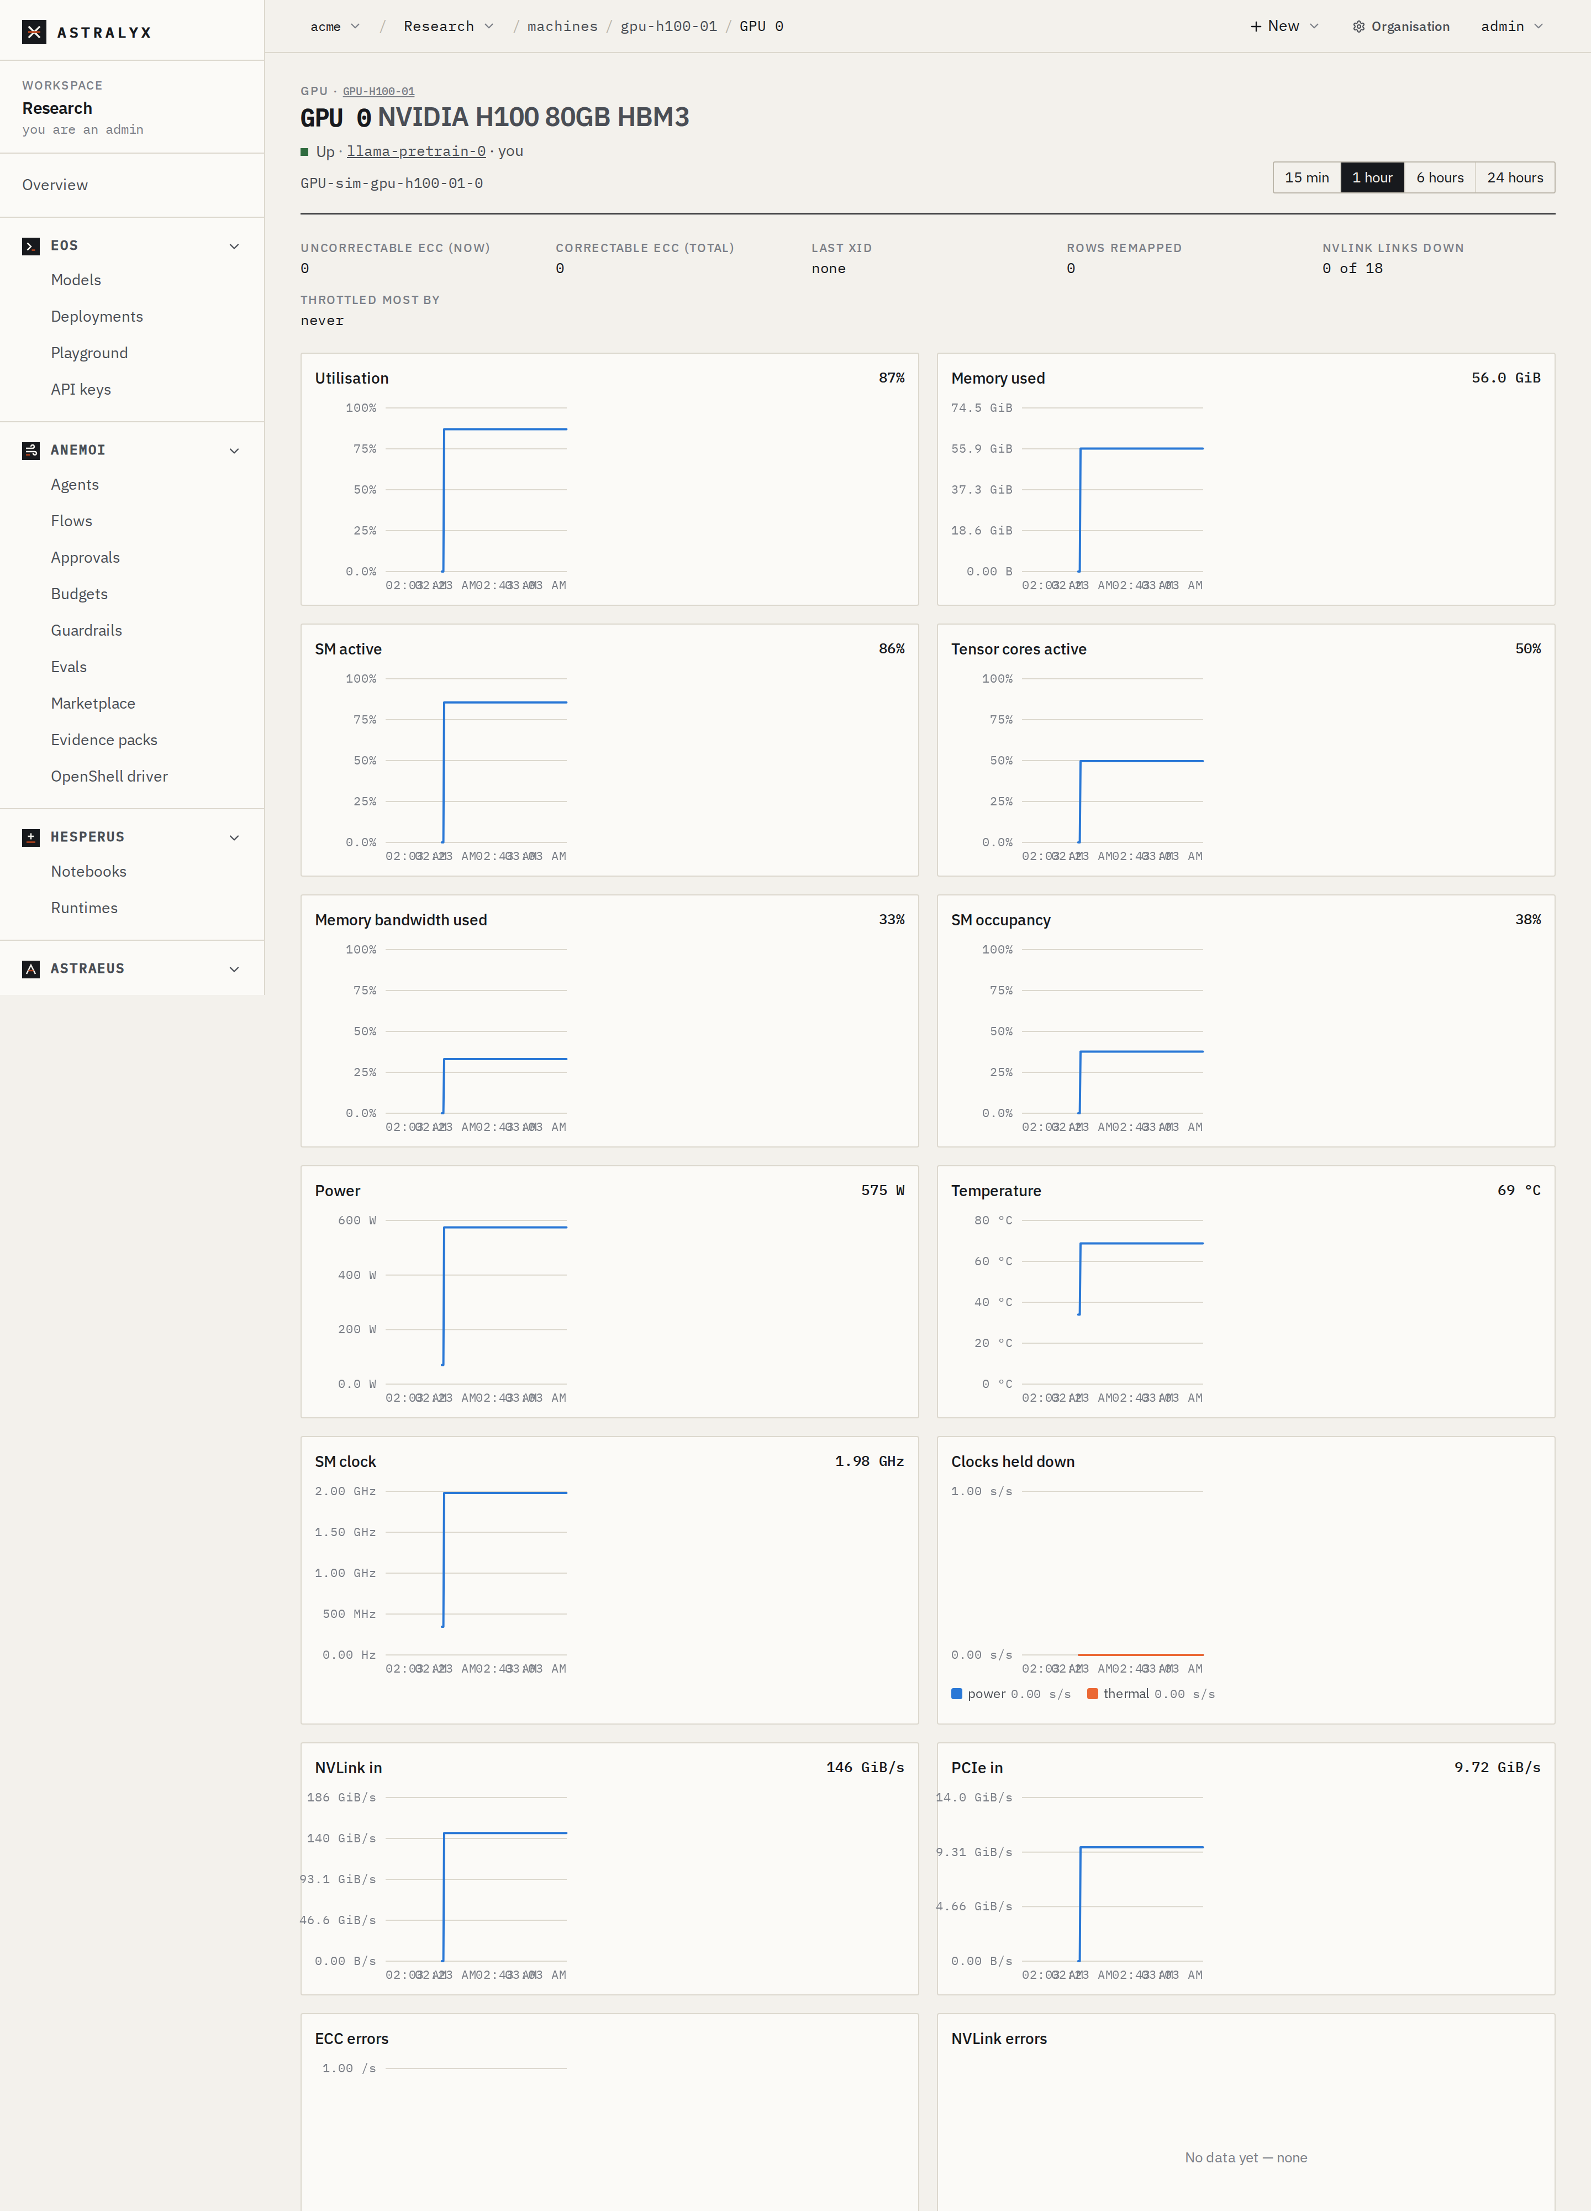Select the 24 hours time range

click(x=1515, y=177)
